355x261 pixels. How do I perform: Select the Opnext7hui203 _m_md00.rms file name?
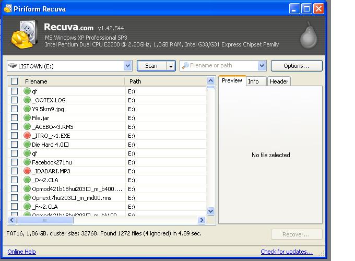click(72, 198)
